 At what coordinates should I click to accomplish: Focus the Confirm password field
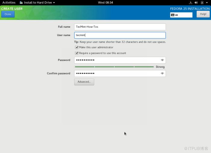coord(120,73)
